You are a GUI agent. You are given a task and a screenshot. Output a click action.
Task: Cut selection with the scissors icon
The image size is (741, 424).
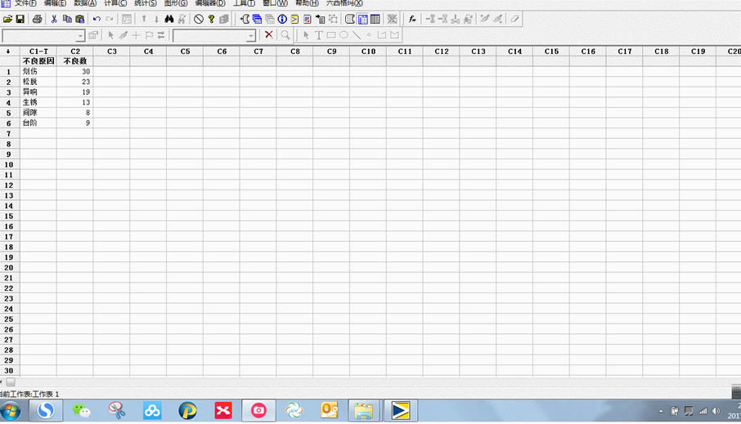point(54,20)
